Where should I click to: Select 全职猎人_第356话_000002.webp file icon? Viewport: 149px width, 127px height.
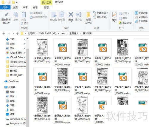(x=103, y=47)
